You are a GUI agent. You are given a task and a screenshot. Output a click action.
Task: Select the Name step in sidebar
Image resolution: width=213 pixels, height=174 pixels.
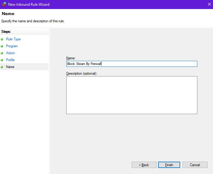(24, 67)
